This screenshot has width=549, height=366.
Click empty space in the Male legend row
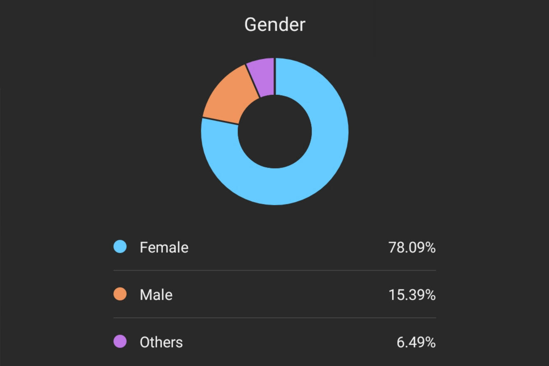click(x=274, y=295)
